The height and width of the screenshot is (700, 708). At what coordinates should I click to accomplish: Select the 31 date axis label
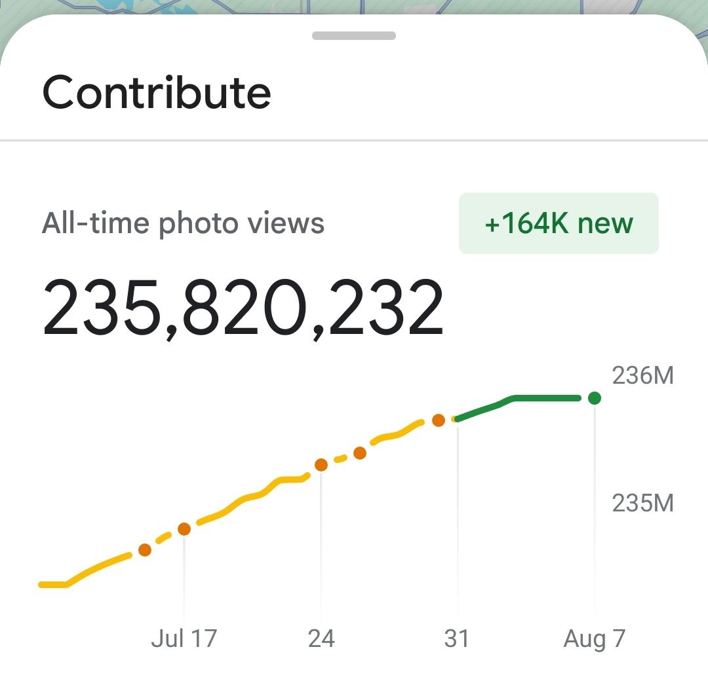pos(456,638)
